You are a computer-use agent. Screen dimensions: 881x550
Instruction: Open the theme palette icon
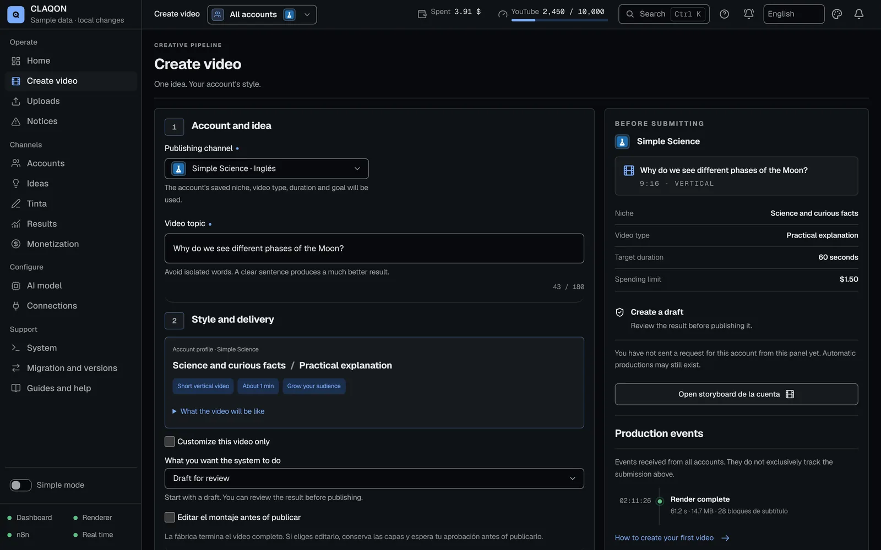(837, 14)
